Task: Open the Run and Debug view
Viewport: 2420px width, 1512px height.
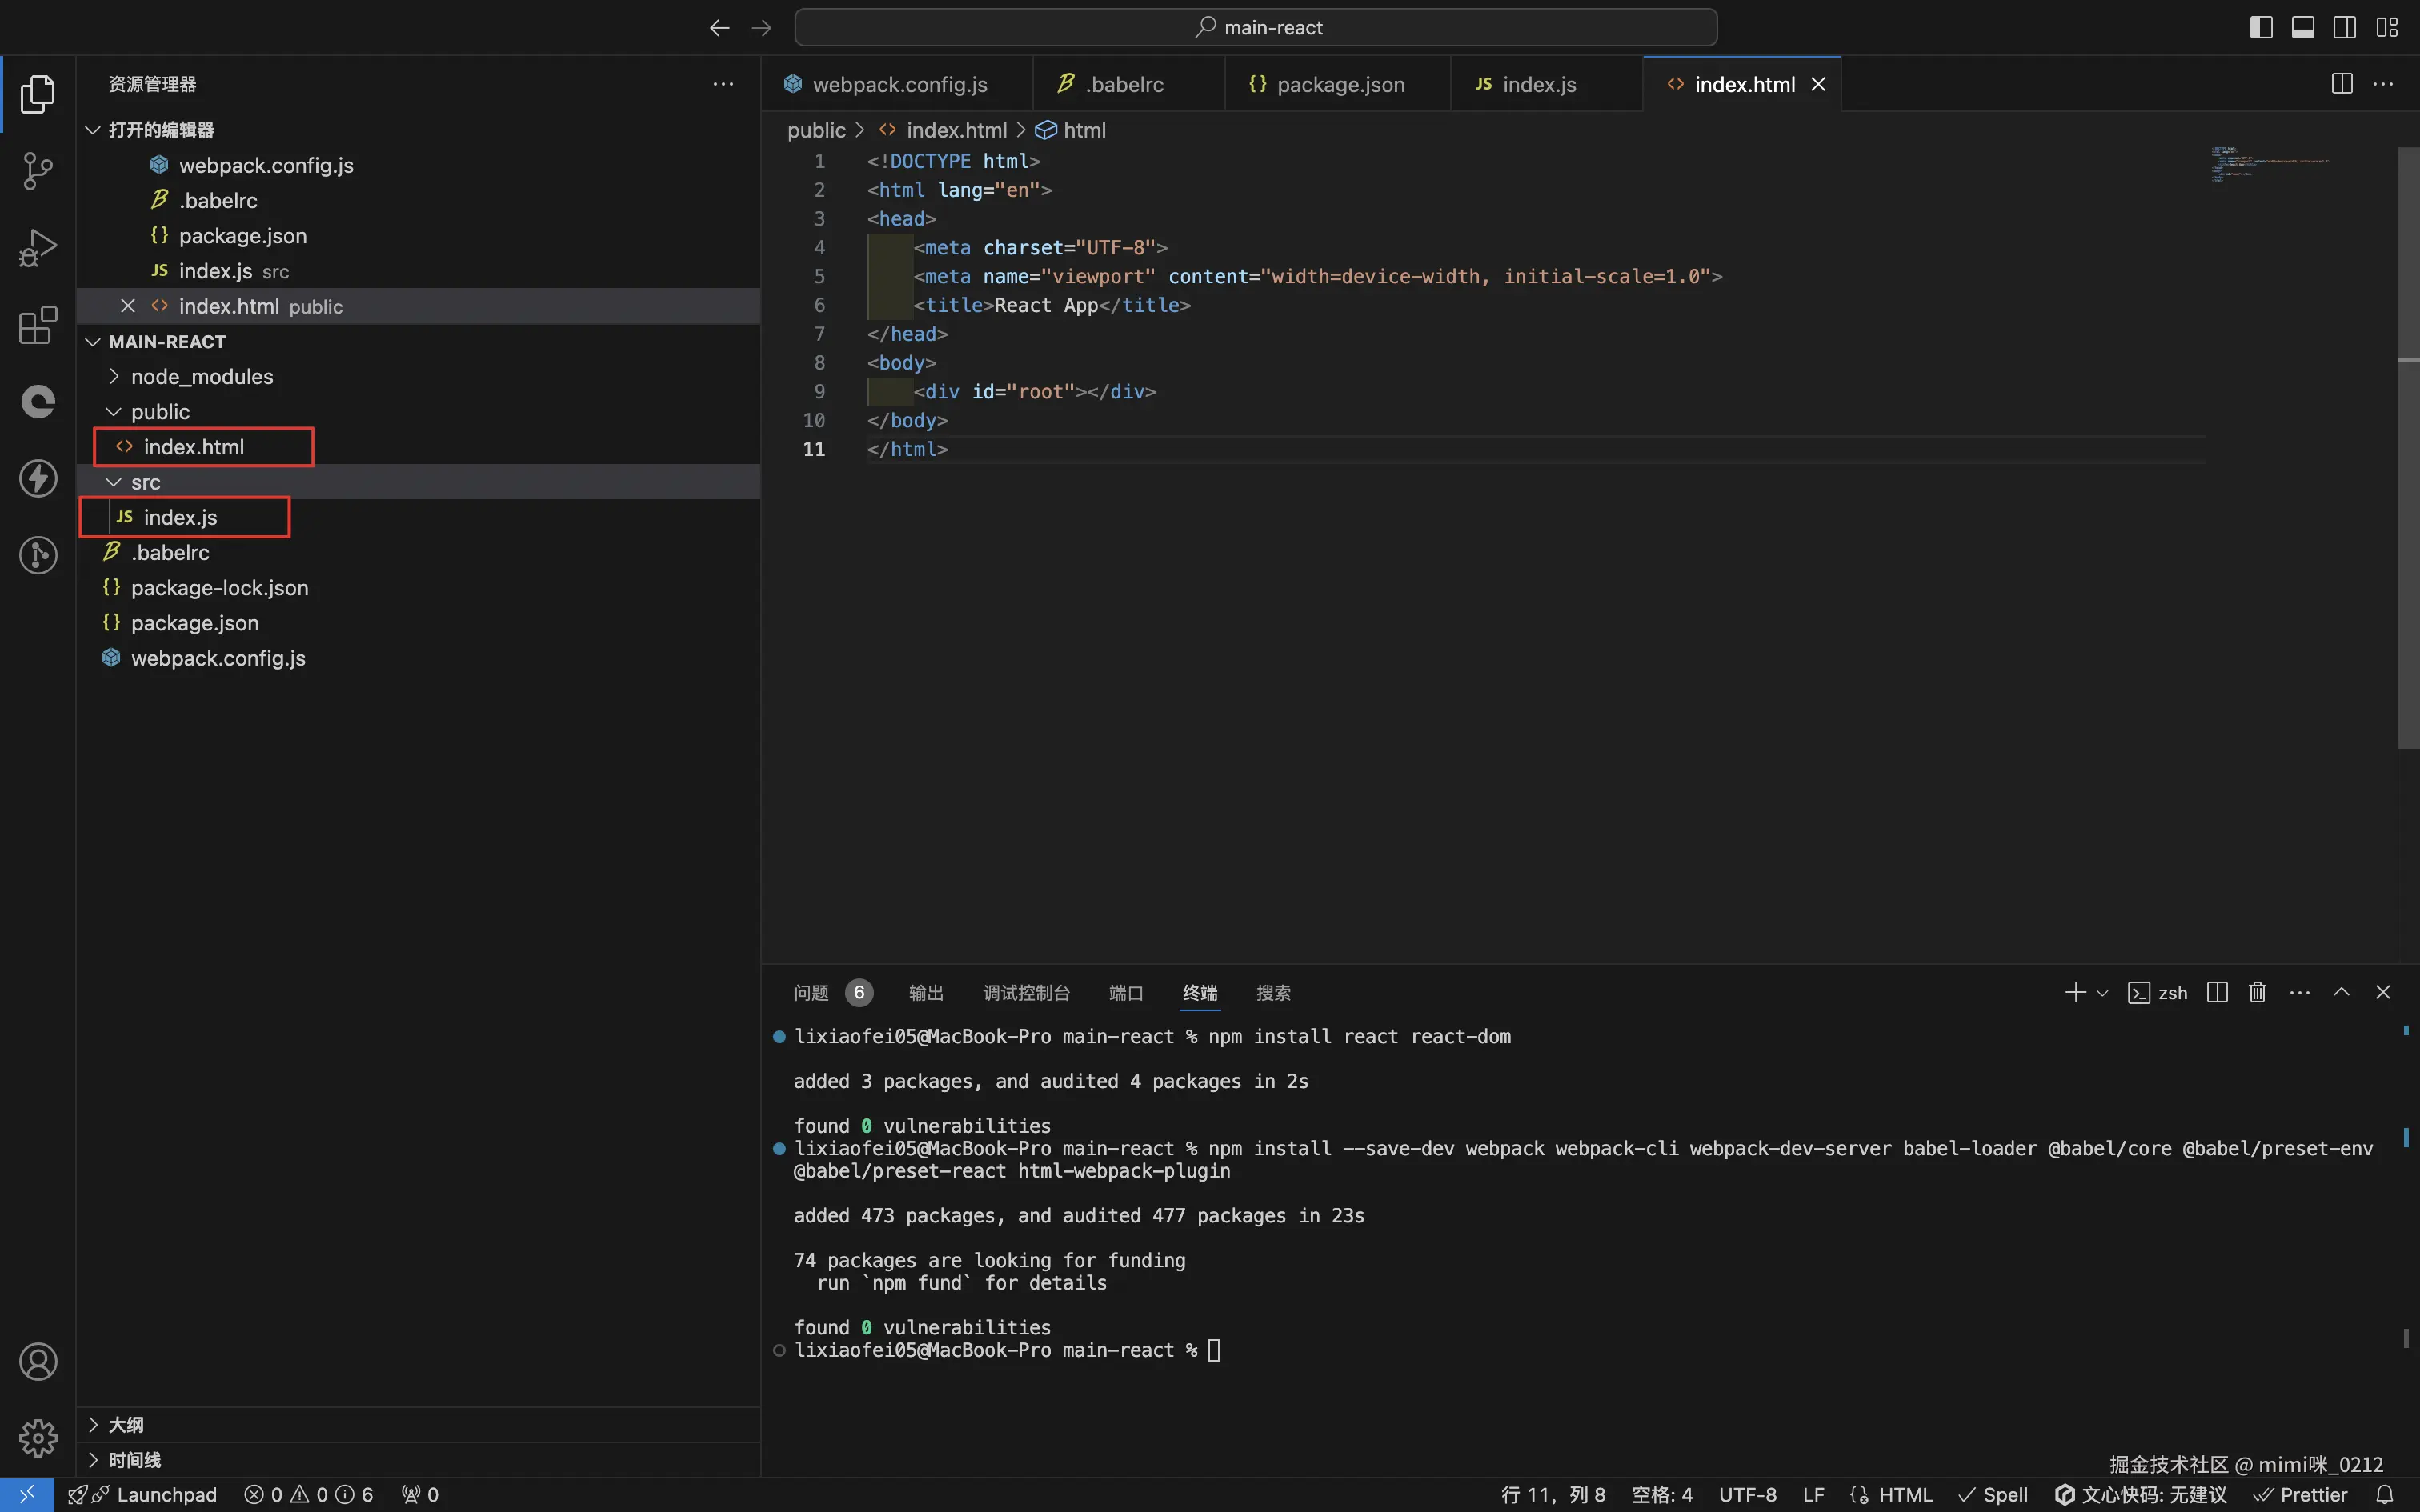Action: (38, 248)
